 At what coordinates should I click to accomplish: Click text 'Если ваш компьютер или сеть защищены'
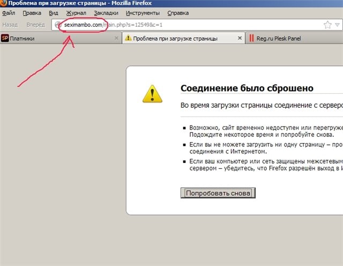247,161
